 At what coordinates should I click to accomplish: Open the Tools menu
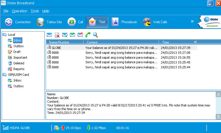coord(35,11)
